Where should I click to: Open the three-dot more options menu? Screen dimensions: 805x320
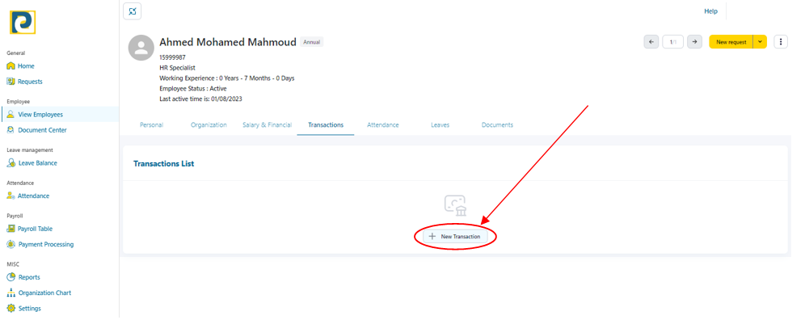781,42
